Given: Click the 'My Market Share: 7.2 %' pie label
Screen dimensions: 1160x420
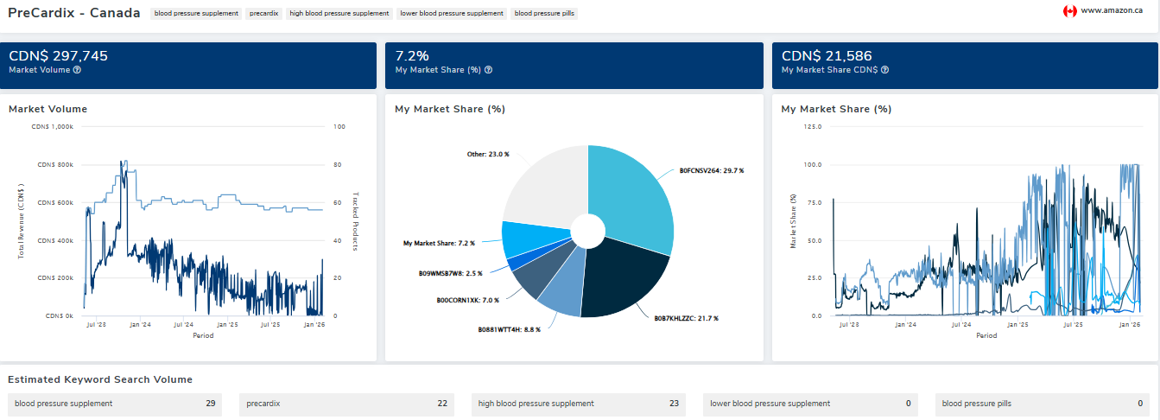Looking at the screenshot, I should [x=439, y=243].
